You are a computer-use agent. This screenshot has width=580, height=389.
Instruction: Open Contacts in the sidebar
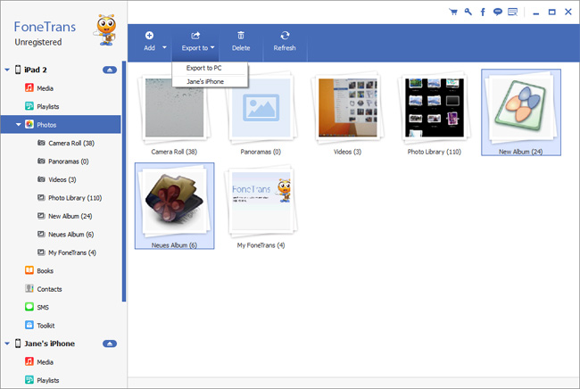48,289
